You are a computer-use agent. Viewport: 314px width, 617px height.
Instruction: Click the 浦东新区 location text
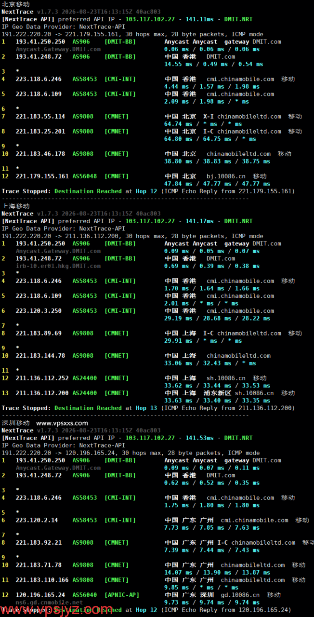pyautogui.click(x=217, y=393)
